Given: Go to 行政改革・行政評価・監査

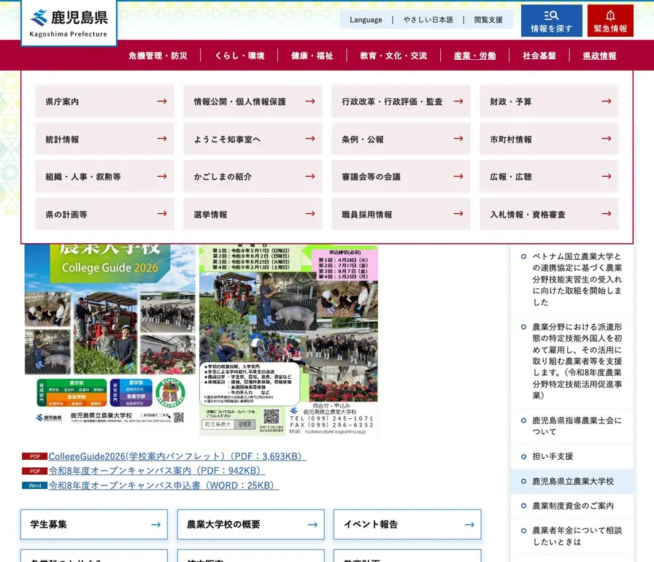Looking at the screenshot, I should click(x=401, y=101).
